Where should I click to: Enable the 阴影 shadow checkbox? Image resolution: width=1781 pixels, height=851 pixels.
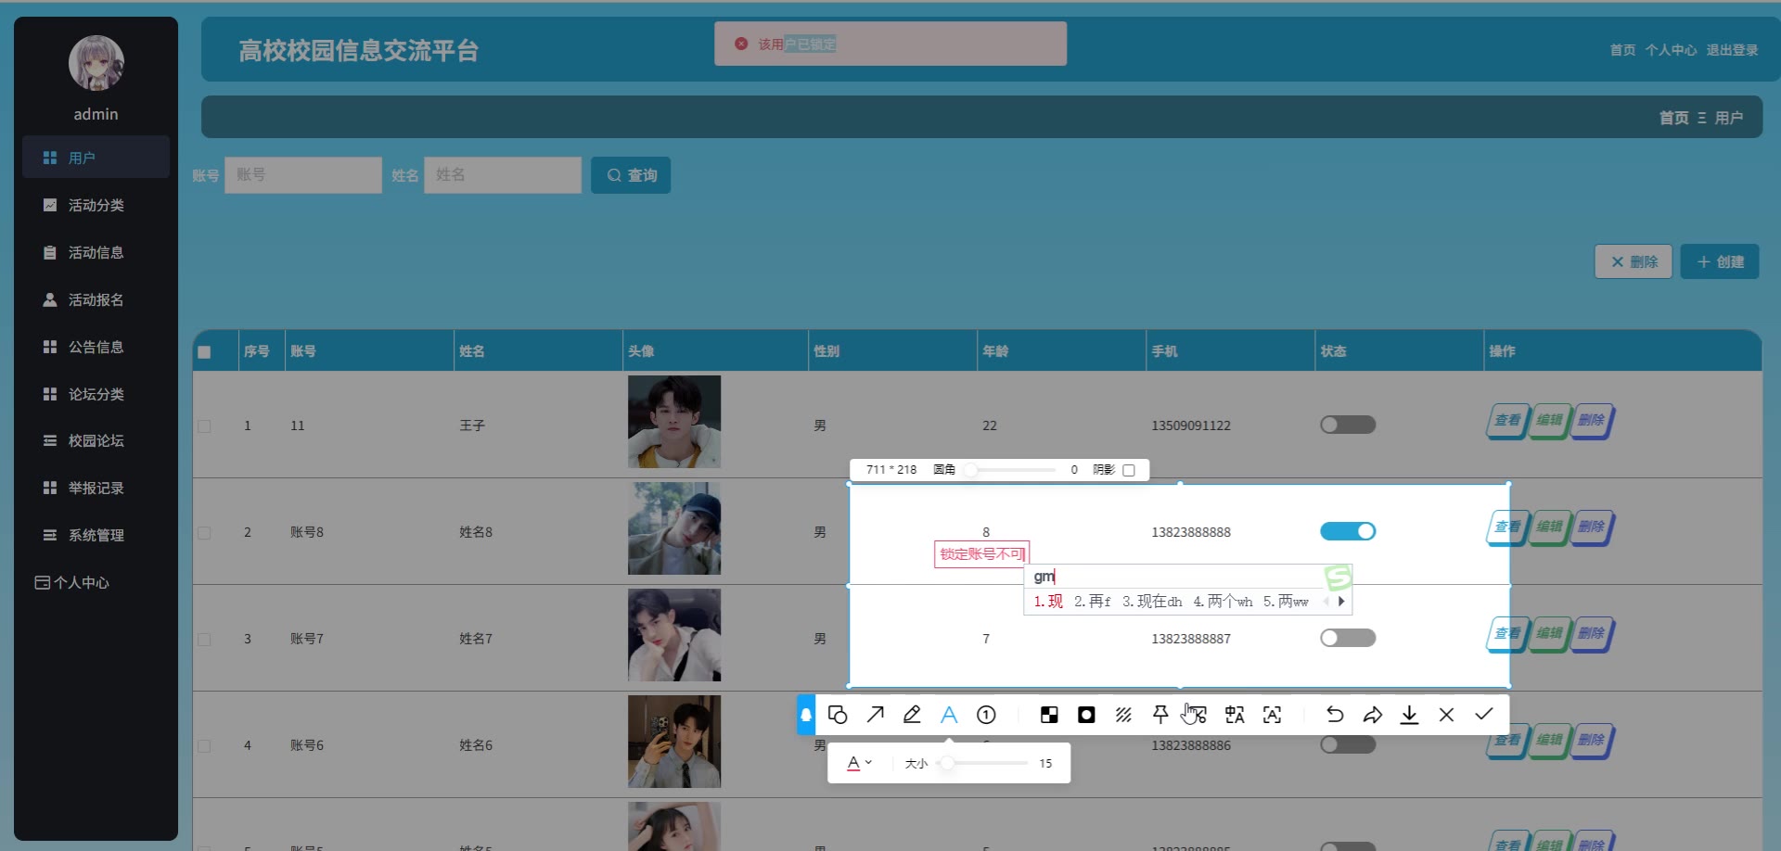tap(1129, 470)
